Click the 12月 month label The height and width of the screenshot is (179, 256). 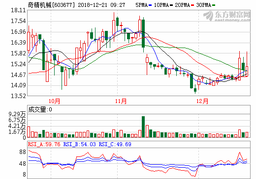click(x=202, y=101)
